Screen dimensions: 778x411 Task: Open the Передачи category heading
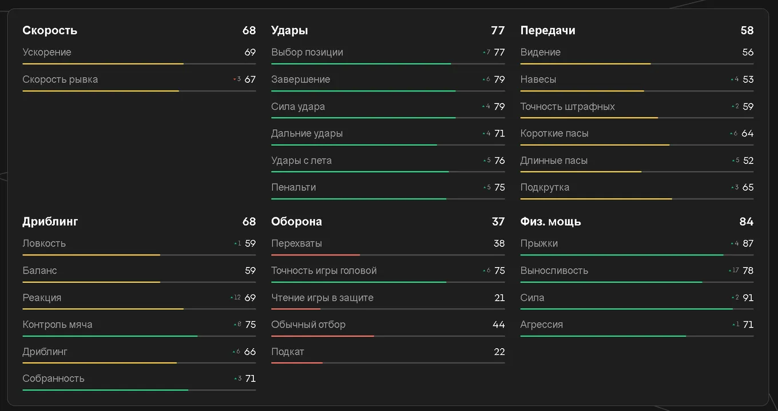point(547,30)
